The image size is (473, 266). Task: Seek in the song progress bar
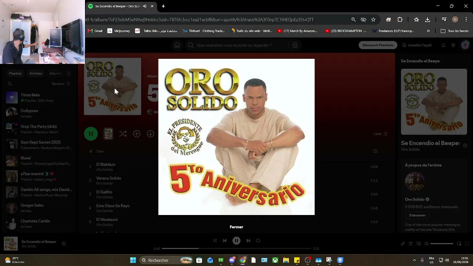pyautogui.click(x=236, y=249)
